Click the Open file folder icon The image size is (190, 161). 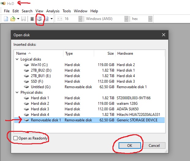pyautogui.click(x=13, y=19)
